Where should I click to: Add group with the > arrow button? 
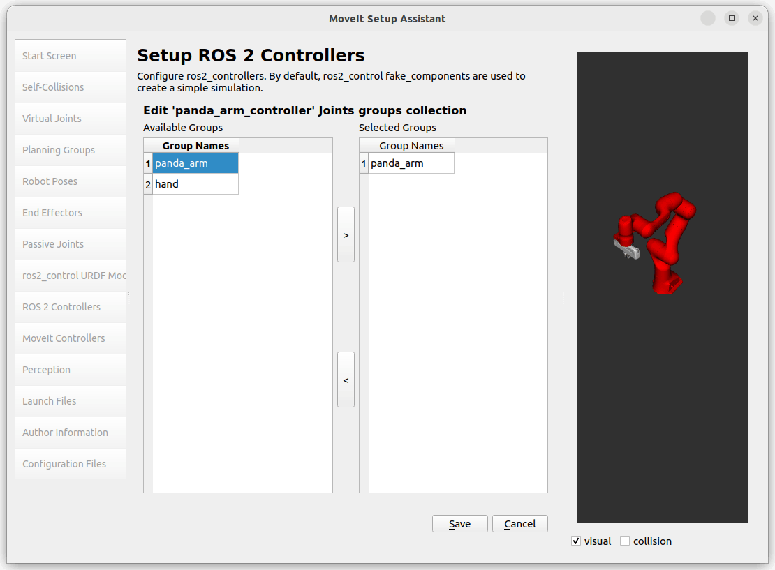coord(346,234)
